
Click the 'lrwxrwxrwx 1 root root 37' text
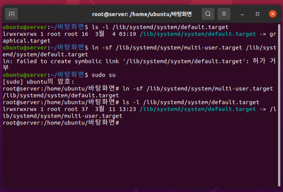click(x=45, y=109)
